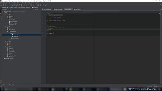Open the VCS menu
Image resolution: width=162 pixels, height=91 pixels.
point(29,3)
